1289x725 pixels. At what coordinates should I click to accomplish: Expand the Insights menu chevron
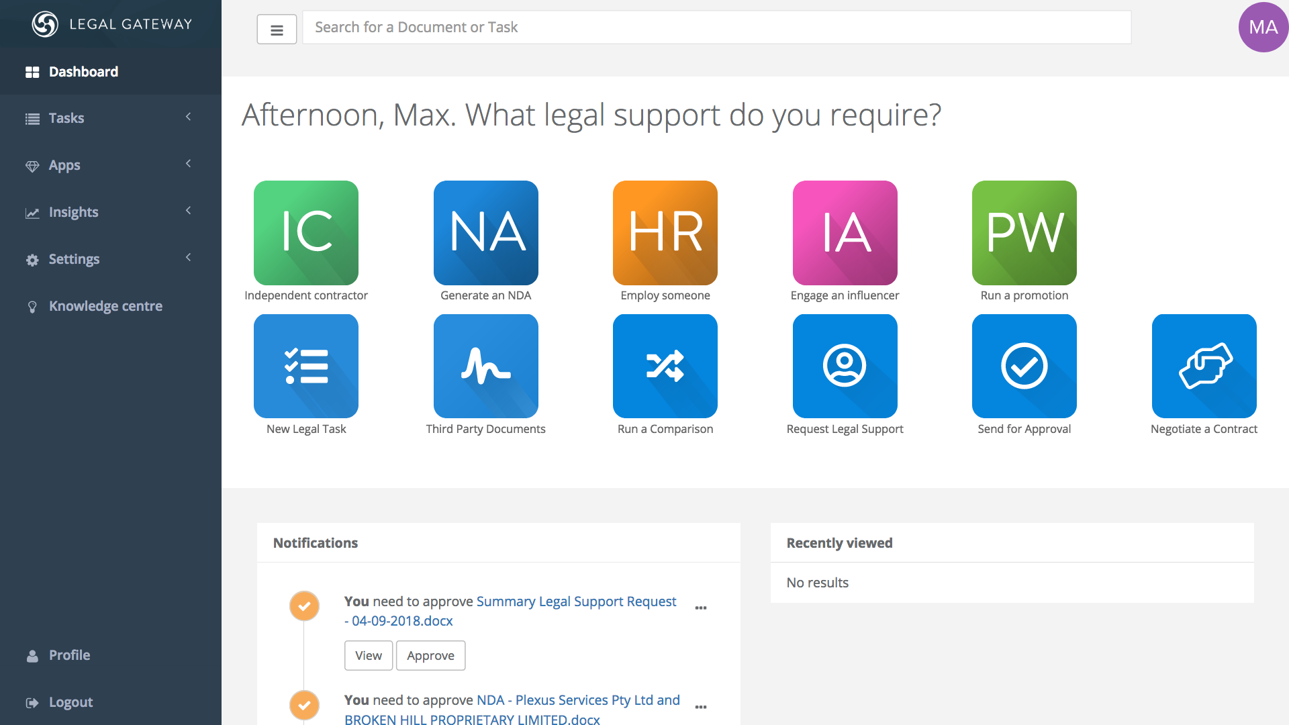[189, 211]
